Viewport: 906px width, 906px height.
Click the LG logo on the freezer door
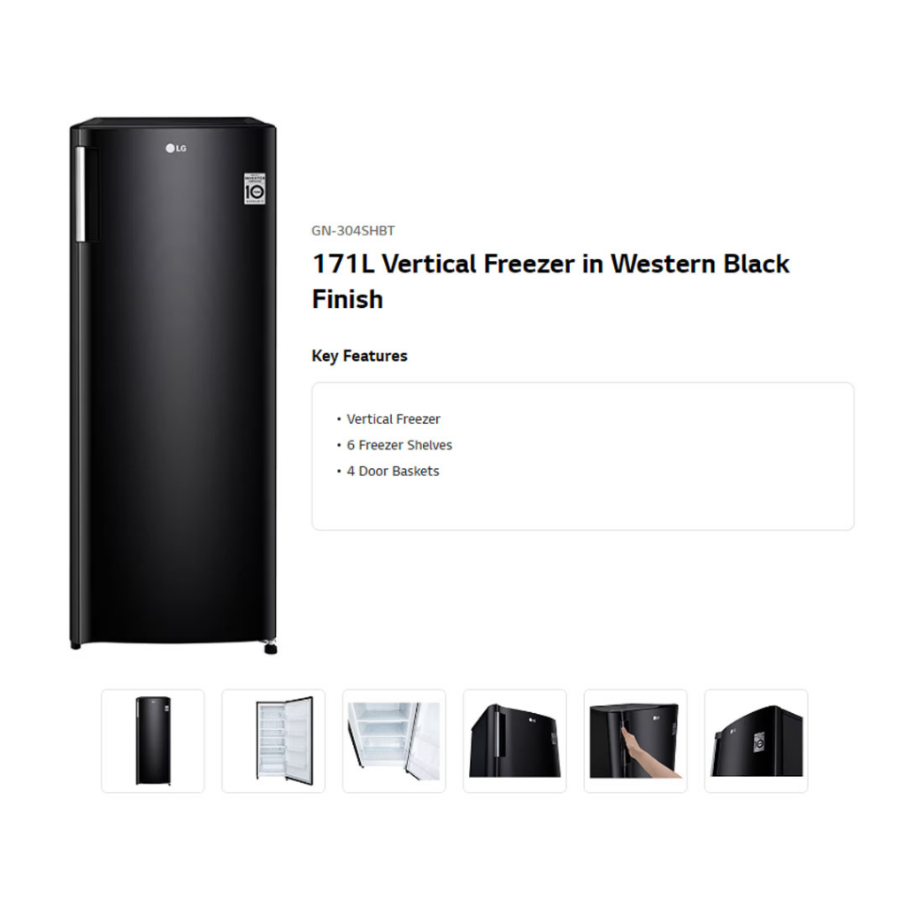176,149
